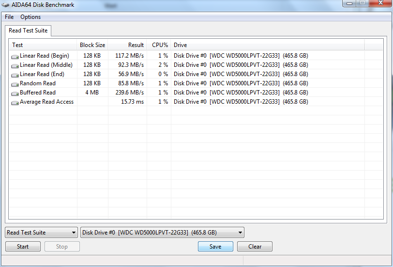This screenshot has width=393, height=267.
Task: Sort by the Drive column header
Action: (268, 45)
